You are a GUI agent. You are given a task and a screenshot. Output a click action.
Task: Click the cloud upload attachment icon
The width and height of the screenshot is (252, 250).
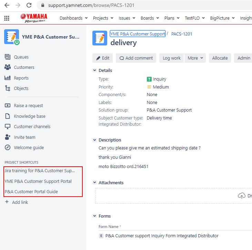(242, 196)
